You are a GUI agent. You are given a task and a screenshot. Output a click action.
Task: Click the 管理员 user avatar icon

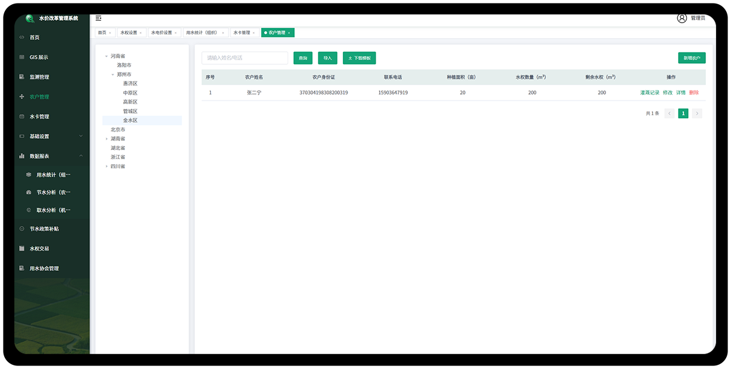682,18
